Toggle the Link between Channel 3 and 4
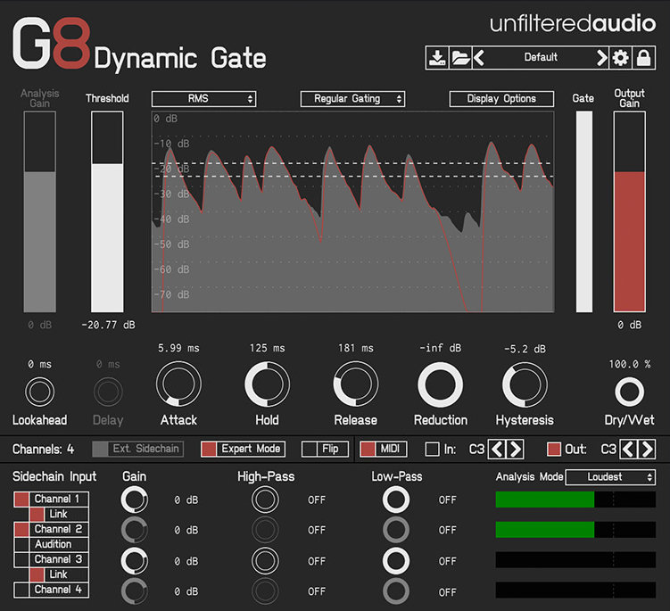Viewport: 670px width, 611px height. (59, 574)
